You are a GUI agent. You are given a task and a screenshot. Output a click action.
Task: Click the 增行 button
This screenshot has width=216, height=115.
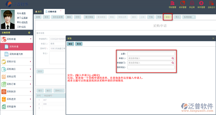coord(40,91)
